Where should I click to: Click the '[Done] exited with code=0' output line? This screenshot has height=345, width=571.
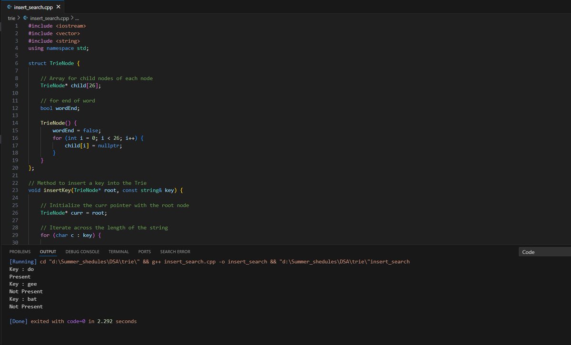click(73, 322)
